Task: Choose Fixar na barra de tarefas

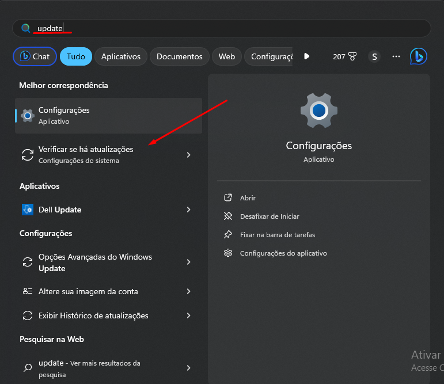Action: (x=277, y=234)
